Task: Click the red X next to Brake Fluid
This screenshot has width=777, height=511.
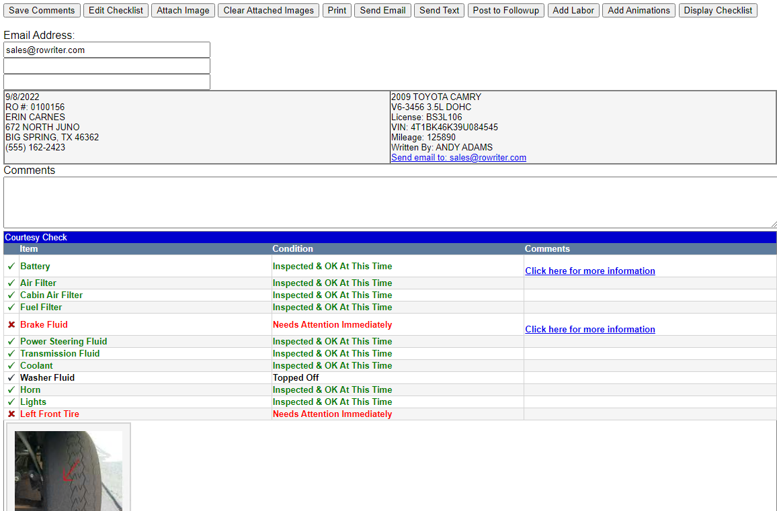Action: [x=11, y=325]
